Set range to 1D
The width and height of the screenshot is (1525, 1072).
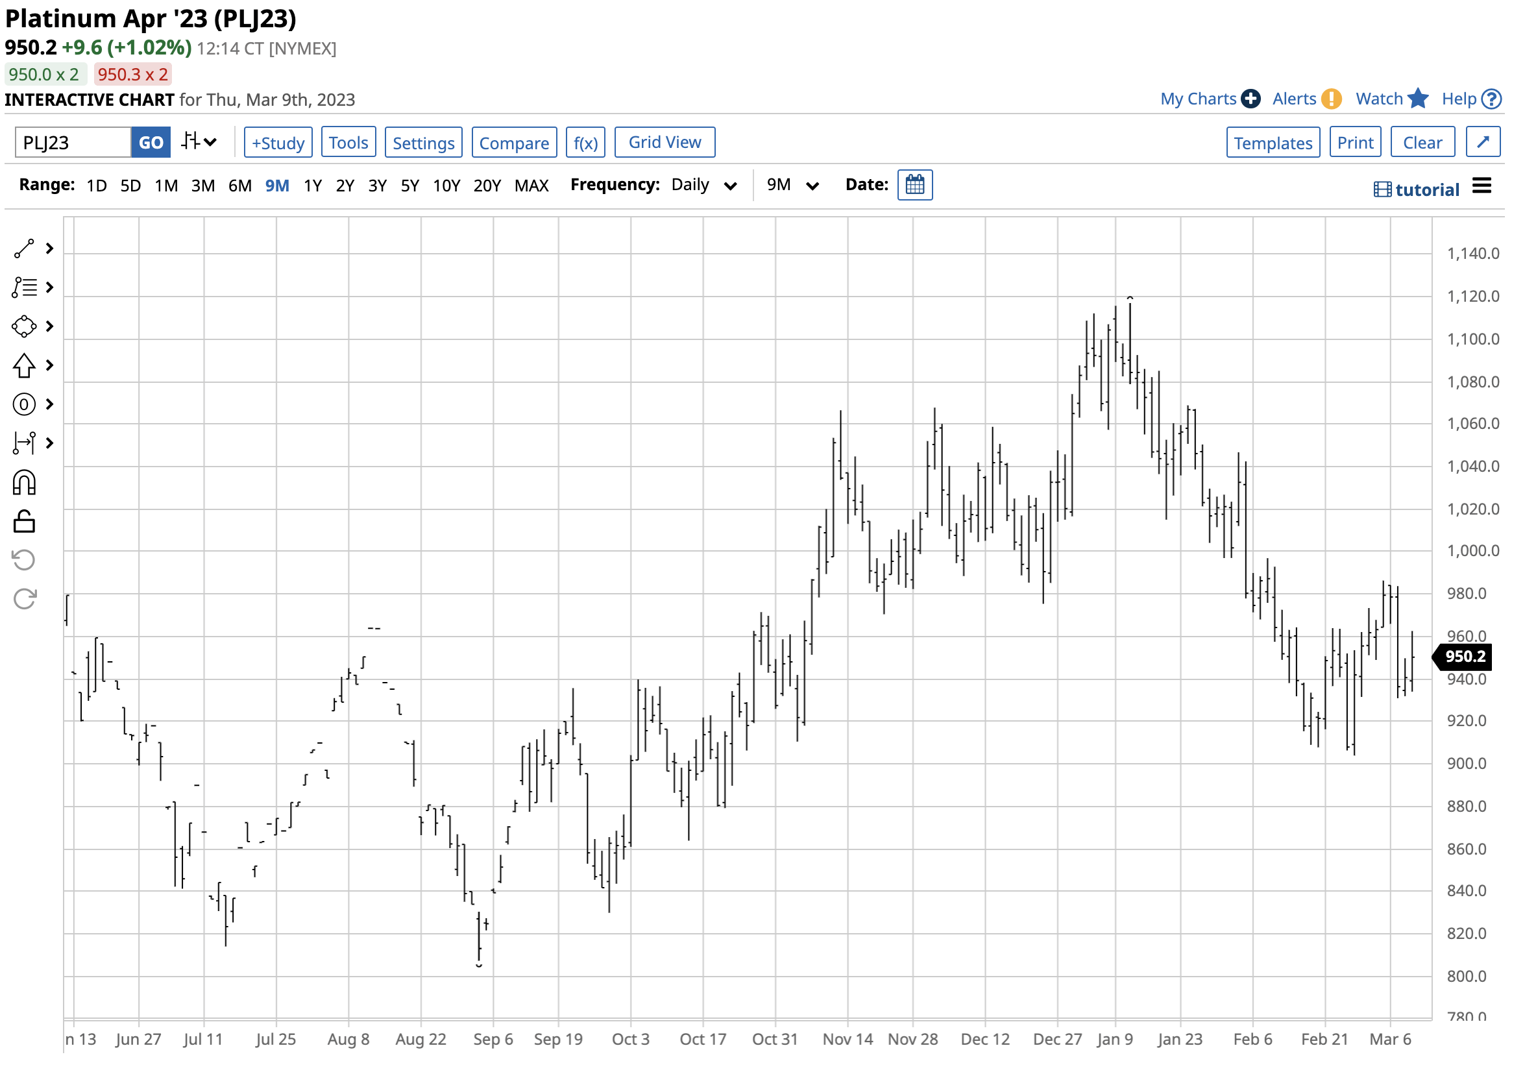coord(97,186)
